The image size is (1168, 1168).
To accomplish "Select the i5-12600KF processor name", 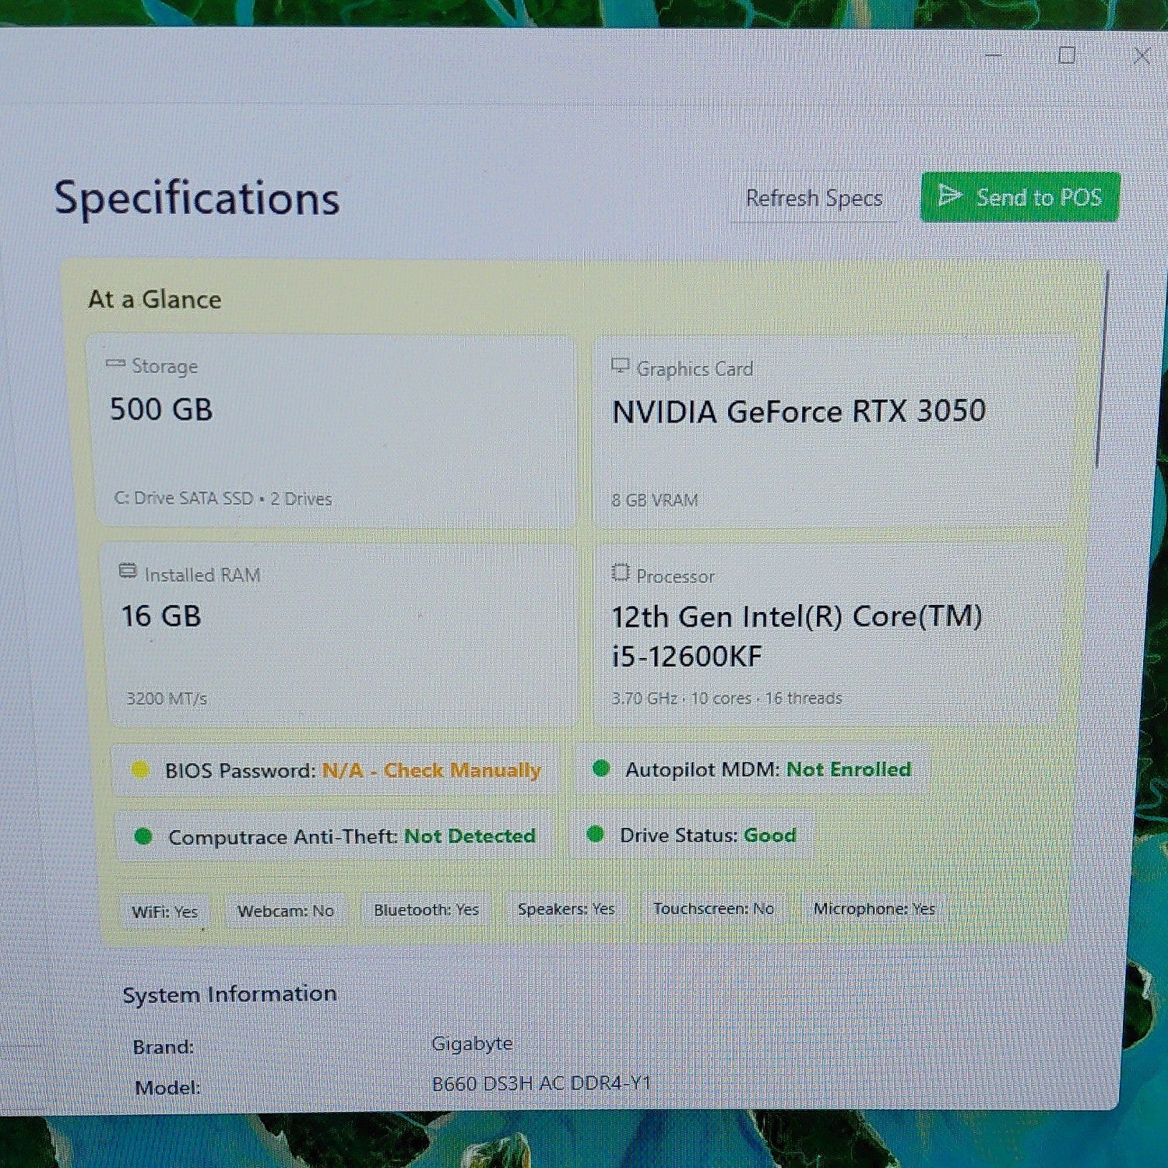I will point(687,656).
